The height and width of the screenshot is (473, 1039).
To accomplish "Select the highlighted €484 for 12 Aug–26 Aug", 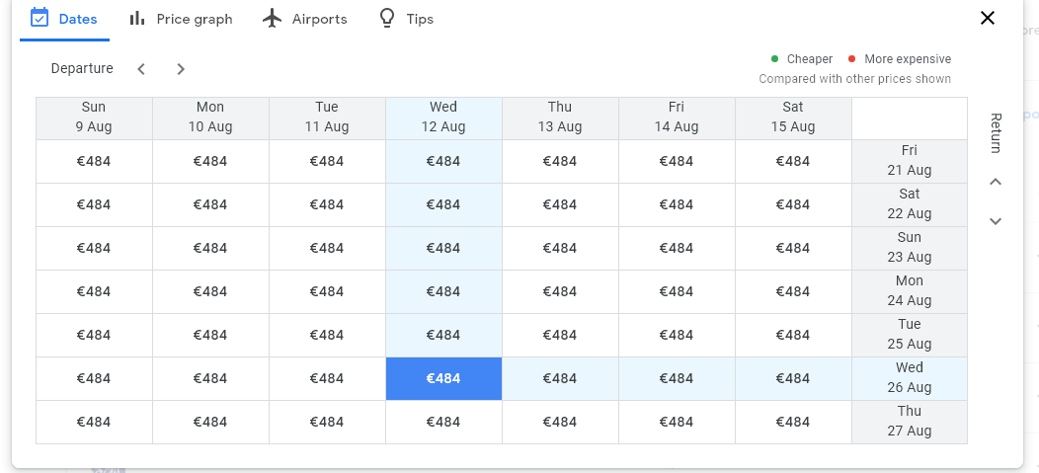I will coord(443,378).
